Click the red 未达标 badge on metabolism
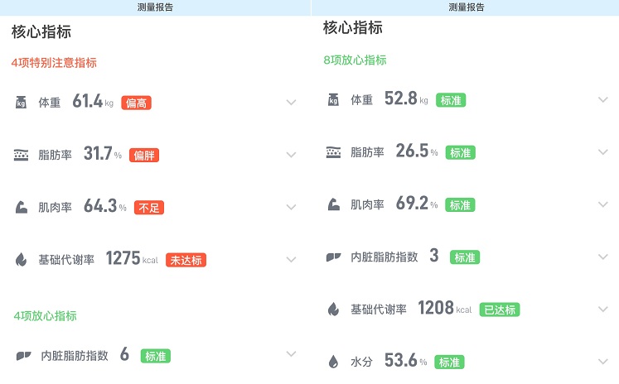Screen dimensions: 619x384 186,260
